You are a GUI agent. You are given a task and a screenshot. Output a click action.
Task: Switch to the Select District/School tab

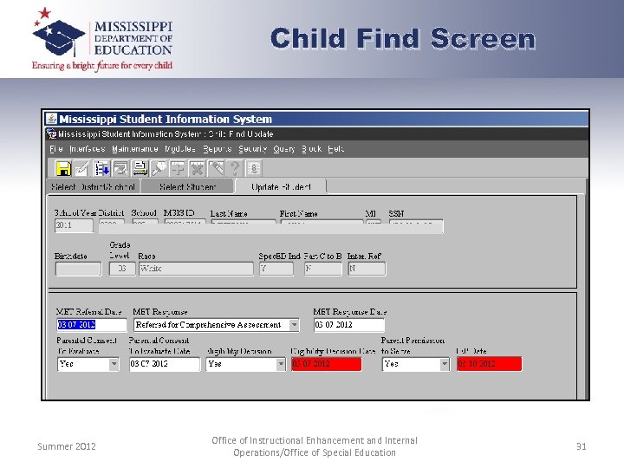click(93, 186)
